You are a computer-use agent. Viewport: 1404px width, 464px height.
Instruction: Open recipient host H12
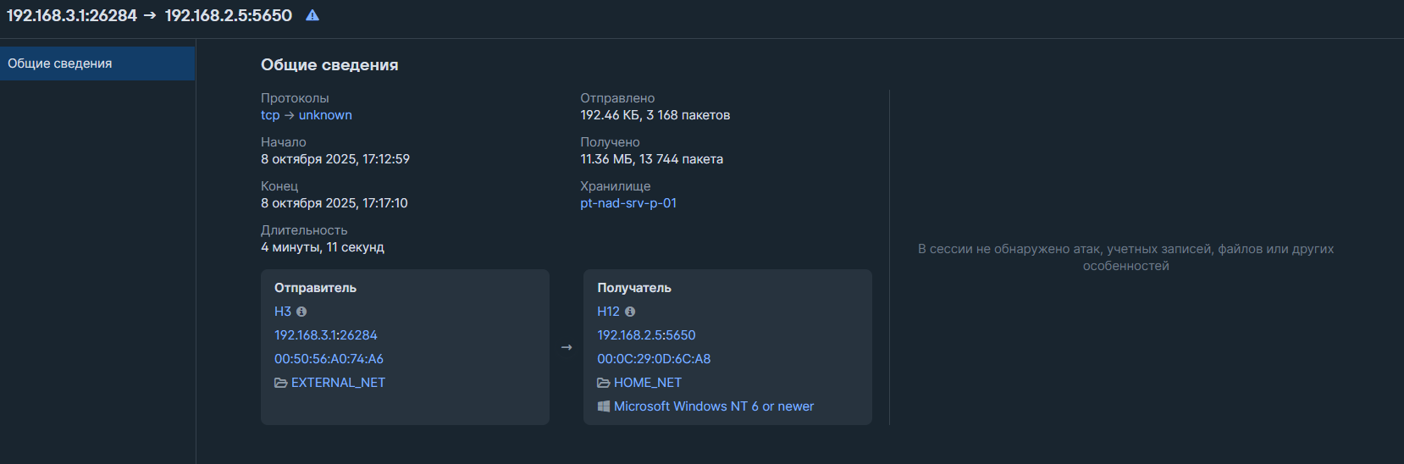tap(608, 312)
